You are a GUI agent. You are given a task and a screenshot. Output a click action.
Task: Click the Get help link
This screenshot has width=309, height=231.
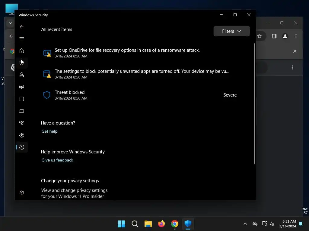pyautogui.click(x=49, y=131)
